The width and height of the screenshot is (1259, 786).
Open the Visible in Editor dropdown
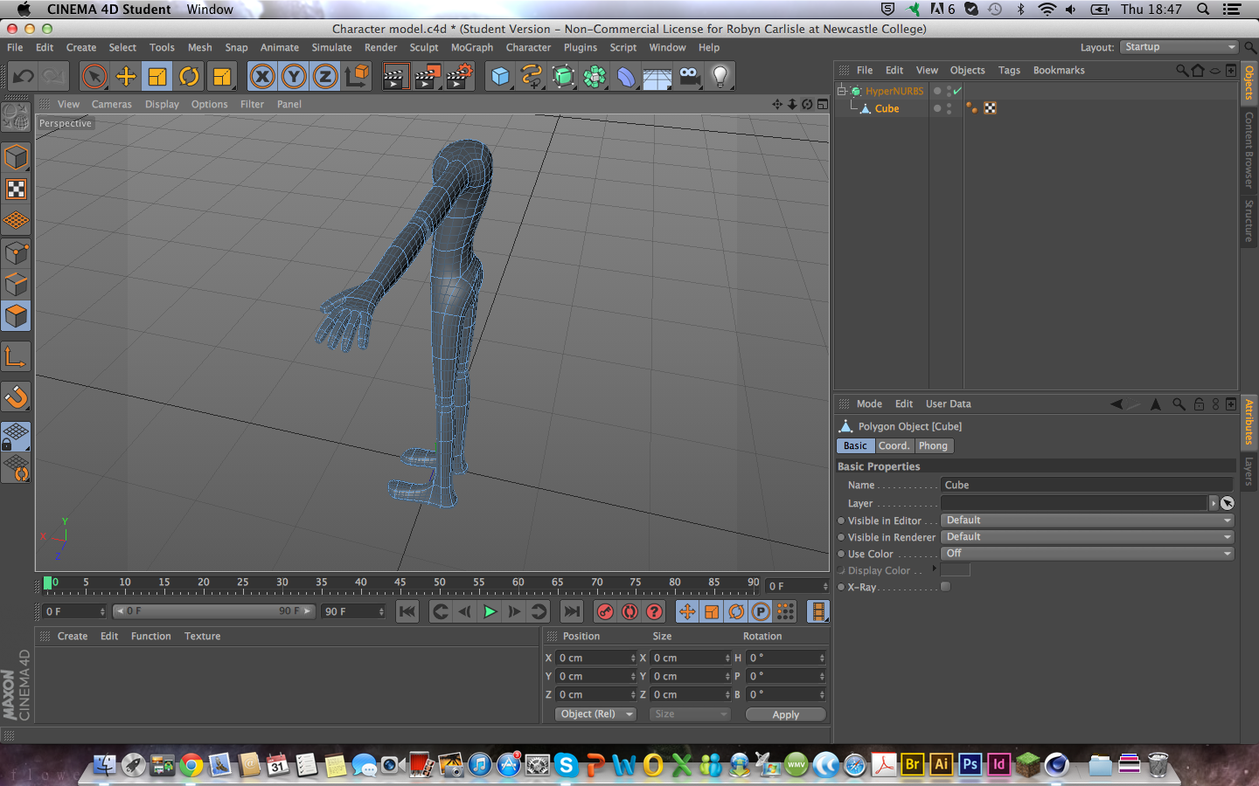(1088, 521)
